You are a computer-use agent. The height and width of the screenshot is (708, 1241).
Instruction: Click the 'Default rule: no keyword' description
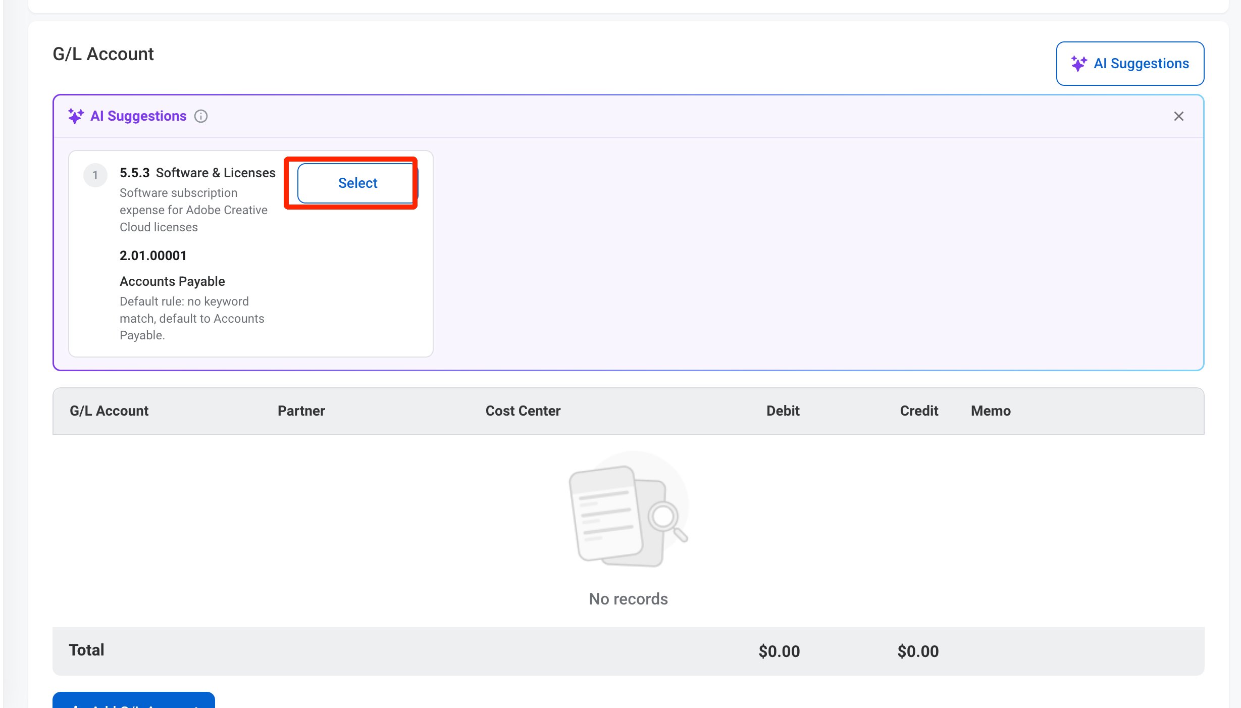click(192, 318)
